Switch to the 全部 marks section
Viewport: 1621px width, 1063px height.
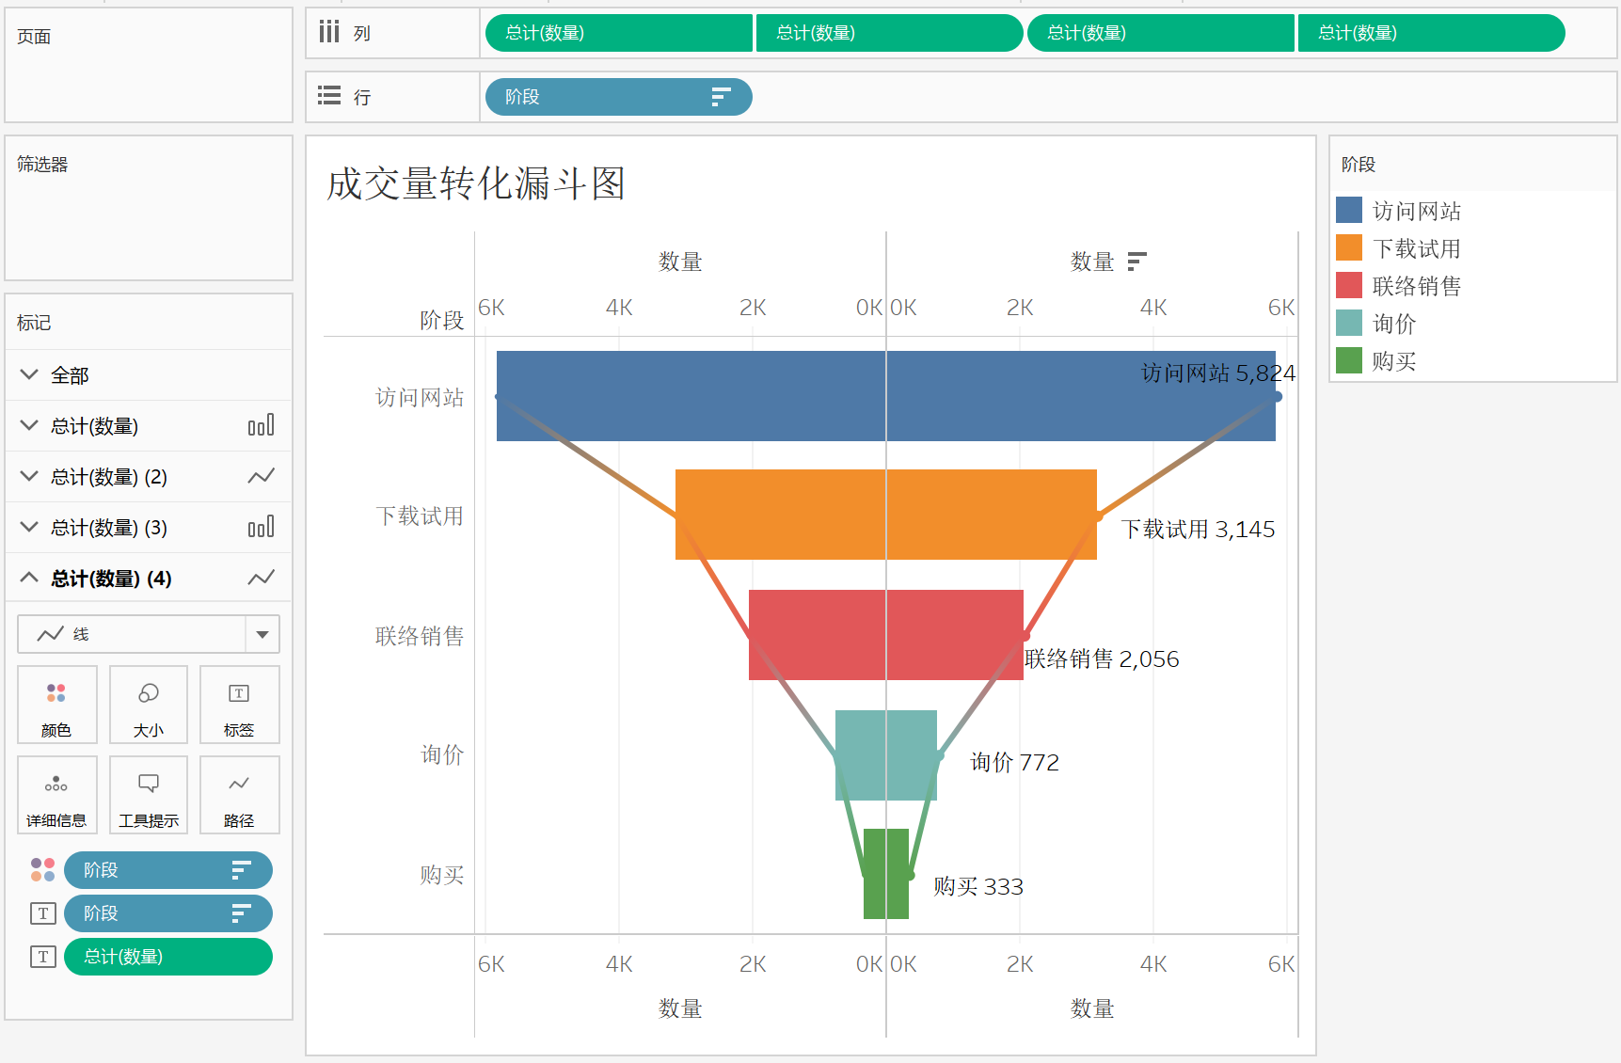(69, 374)
